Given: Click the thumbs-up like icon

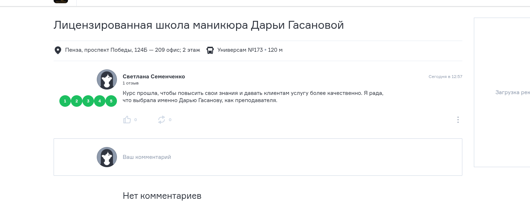Looking at the screenshot, I should tap(127, 120).
